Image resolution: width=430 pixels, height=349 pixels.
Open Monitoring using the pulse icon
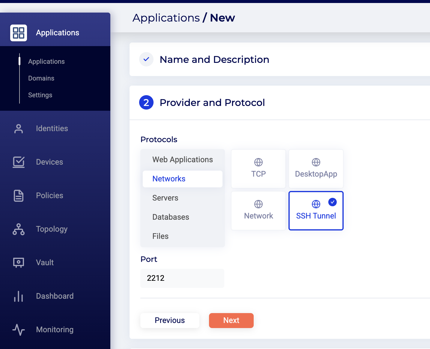pyautogui.click(x=19, y=330)
